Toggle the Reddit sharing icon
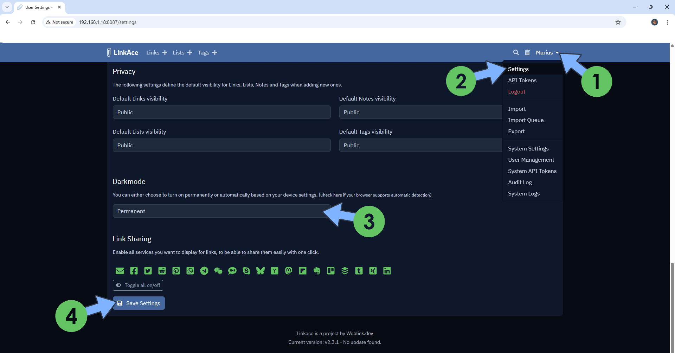Image resolution: width=675 pixels, height=353 pixels. (162, 271)
